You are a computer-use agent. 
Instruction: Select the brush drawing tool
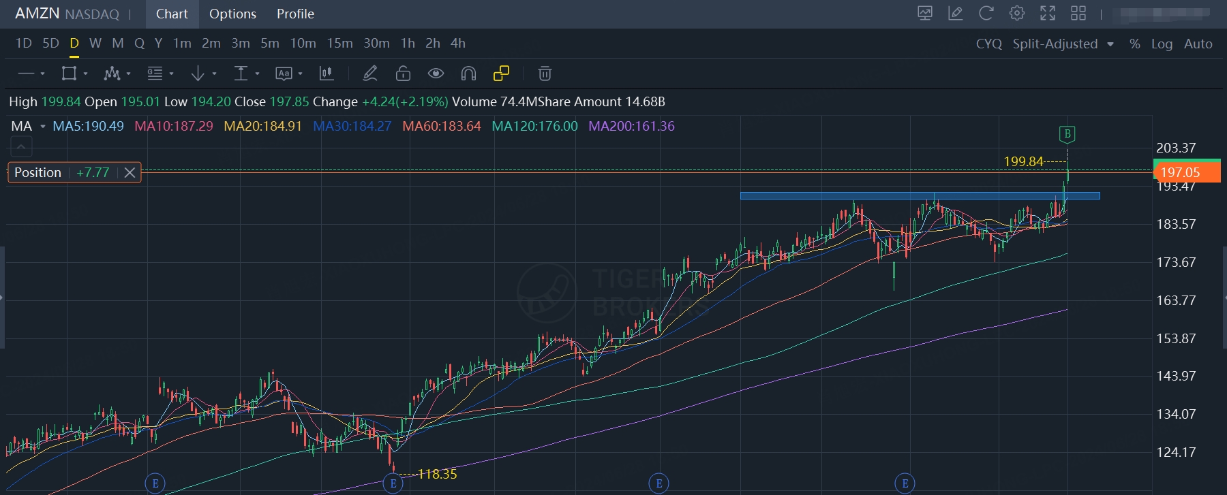point(370,74)
